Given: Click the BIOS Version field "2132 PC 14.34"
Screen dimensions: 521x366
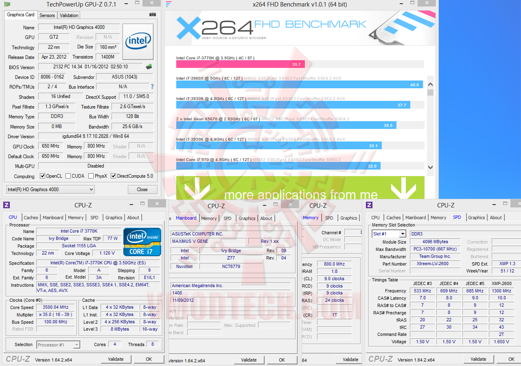Looking at the screenshot, I should coord(90,67).
